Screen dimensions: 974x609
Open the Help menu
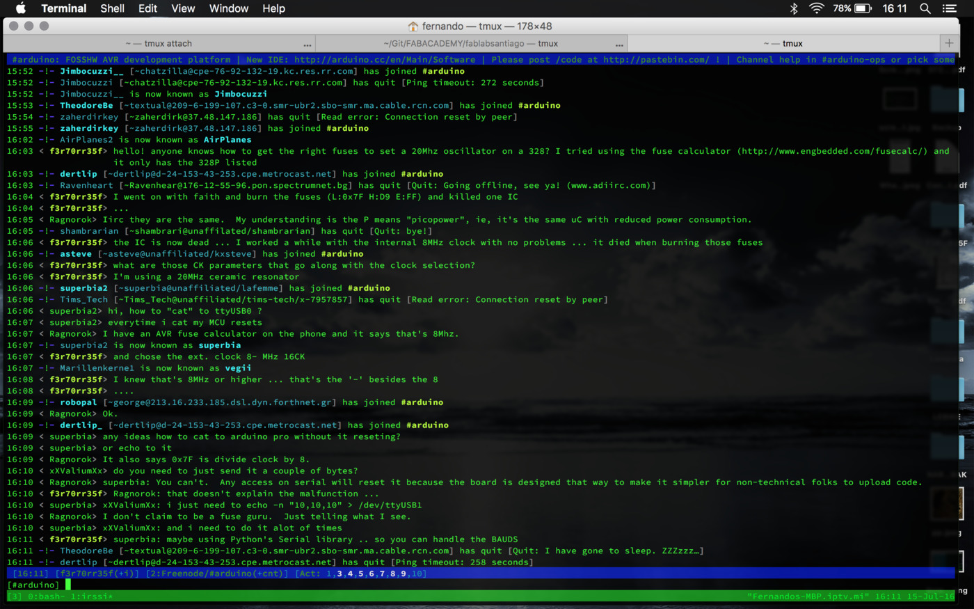[x=273, y=8]
